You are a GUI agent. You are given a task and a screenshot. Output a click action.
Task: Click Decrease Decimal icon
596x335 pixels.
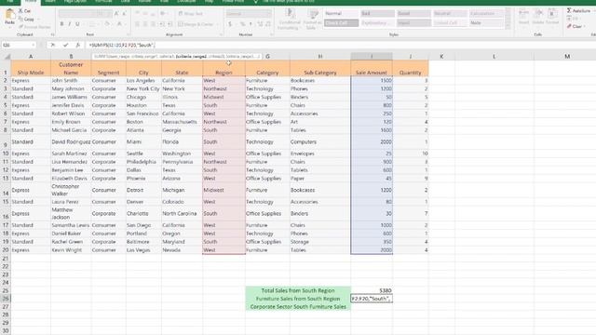pos(268,24)
